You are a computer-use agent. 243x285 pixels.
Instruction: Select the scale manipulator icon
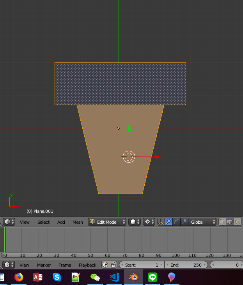point(184,222)
